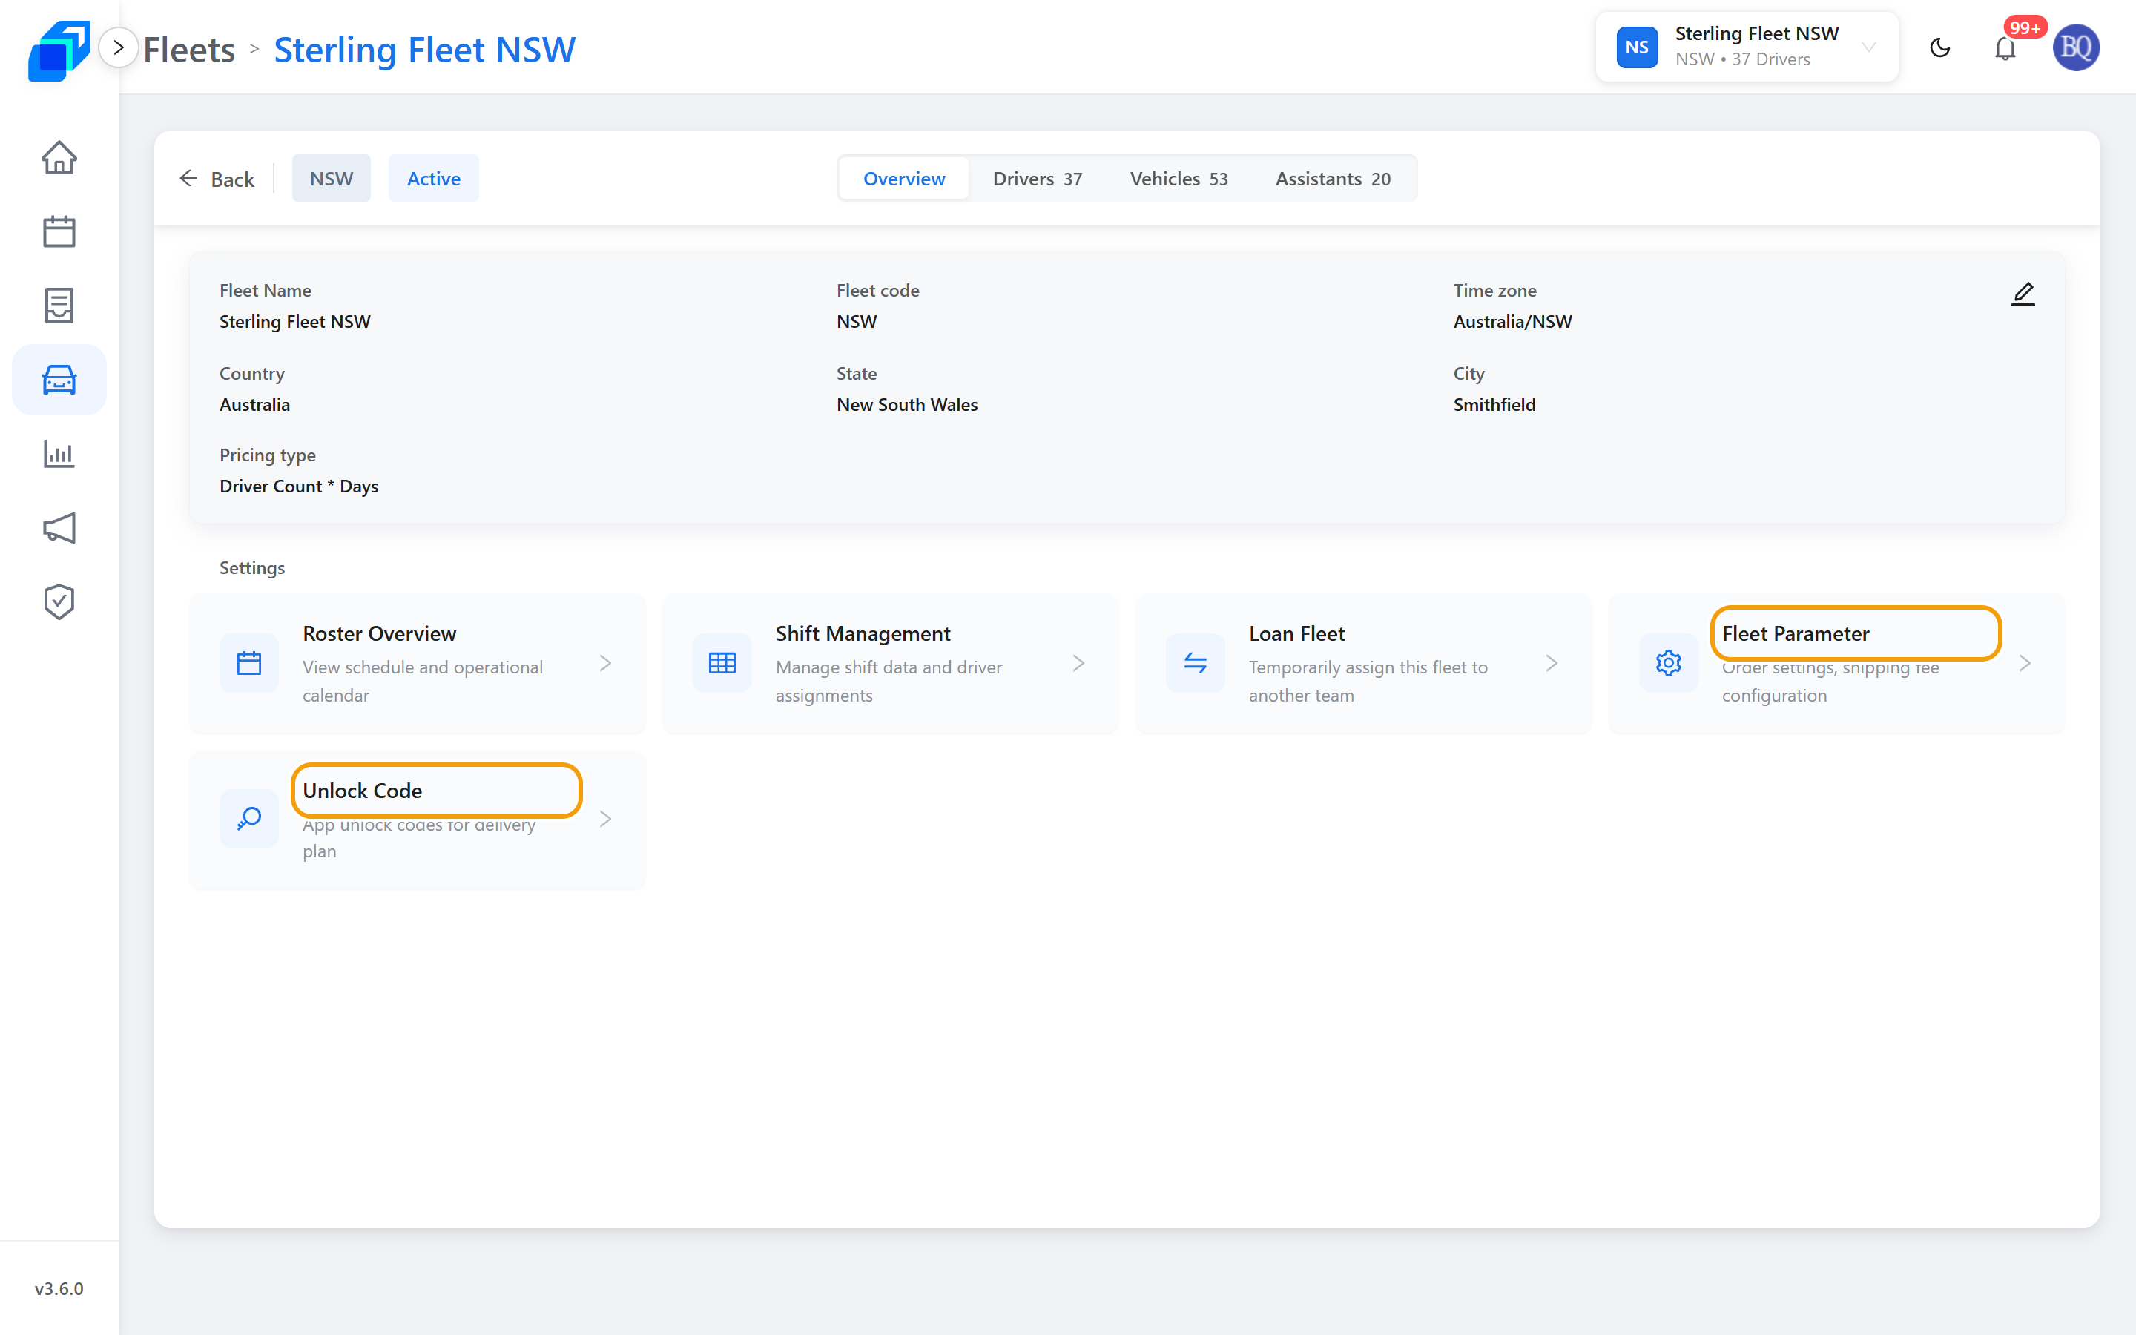This screenshot has width=2136, height=1335.
Task: Open the Sterling Fleet NSW fleet switcher
Action: [1746, 47]
